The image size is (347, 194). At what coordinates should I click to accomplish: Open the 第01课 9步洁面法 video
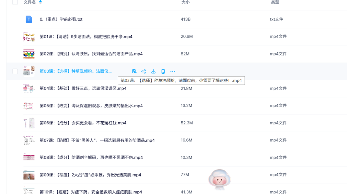click(x=86, y=37)
